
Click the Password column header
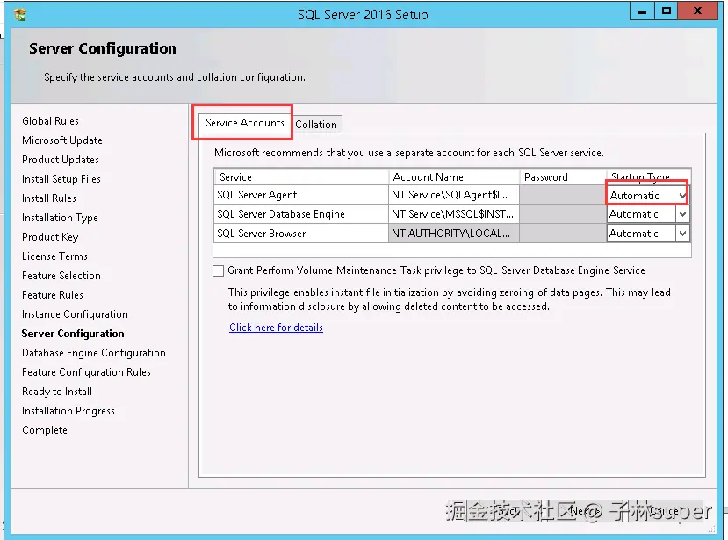click(x=563, y=176)
